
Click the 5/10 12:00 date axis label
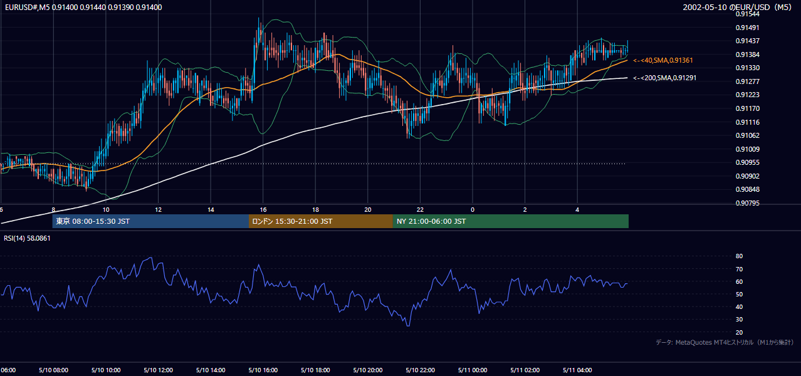[158, 370]
